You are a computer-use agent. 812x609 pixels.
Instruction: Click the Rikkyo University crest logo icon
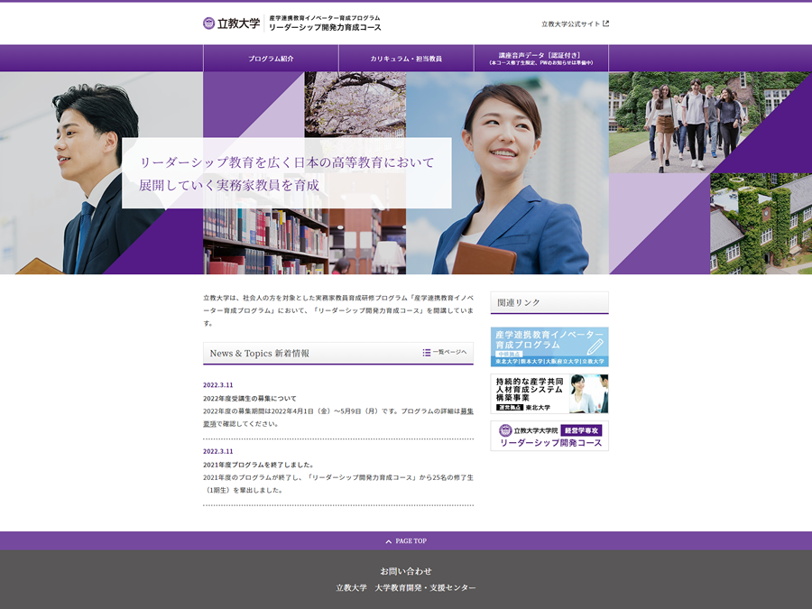coord(208,23)
